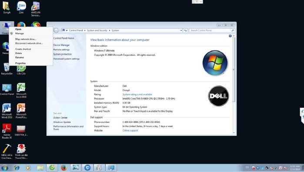
Task: Open Windows Media Player from taskbar
Action: [28, 168]
